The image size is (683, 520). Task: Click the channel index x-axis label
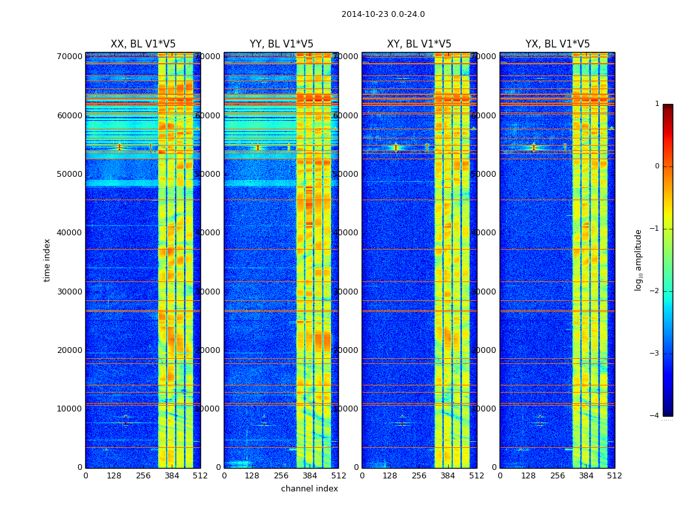309,489
